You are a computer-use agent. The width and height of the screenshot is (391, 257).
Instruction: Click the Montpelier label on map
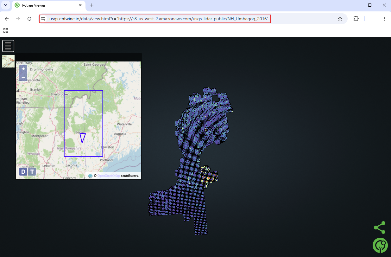point(39,136)
